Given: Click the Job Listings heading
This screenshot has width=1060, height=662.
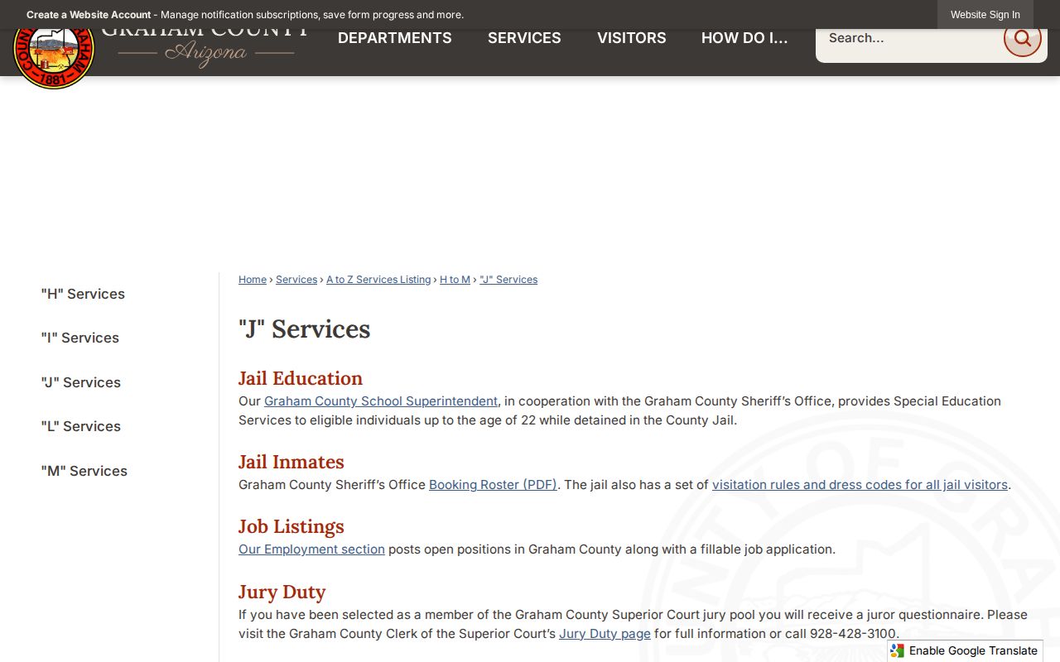Looking at the screenshot, I should point(291,526).
